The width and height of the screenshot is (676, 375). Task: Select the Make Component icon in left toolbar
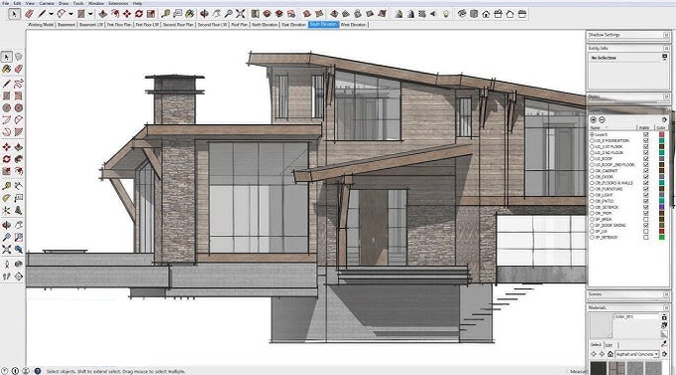point(19,57)
